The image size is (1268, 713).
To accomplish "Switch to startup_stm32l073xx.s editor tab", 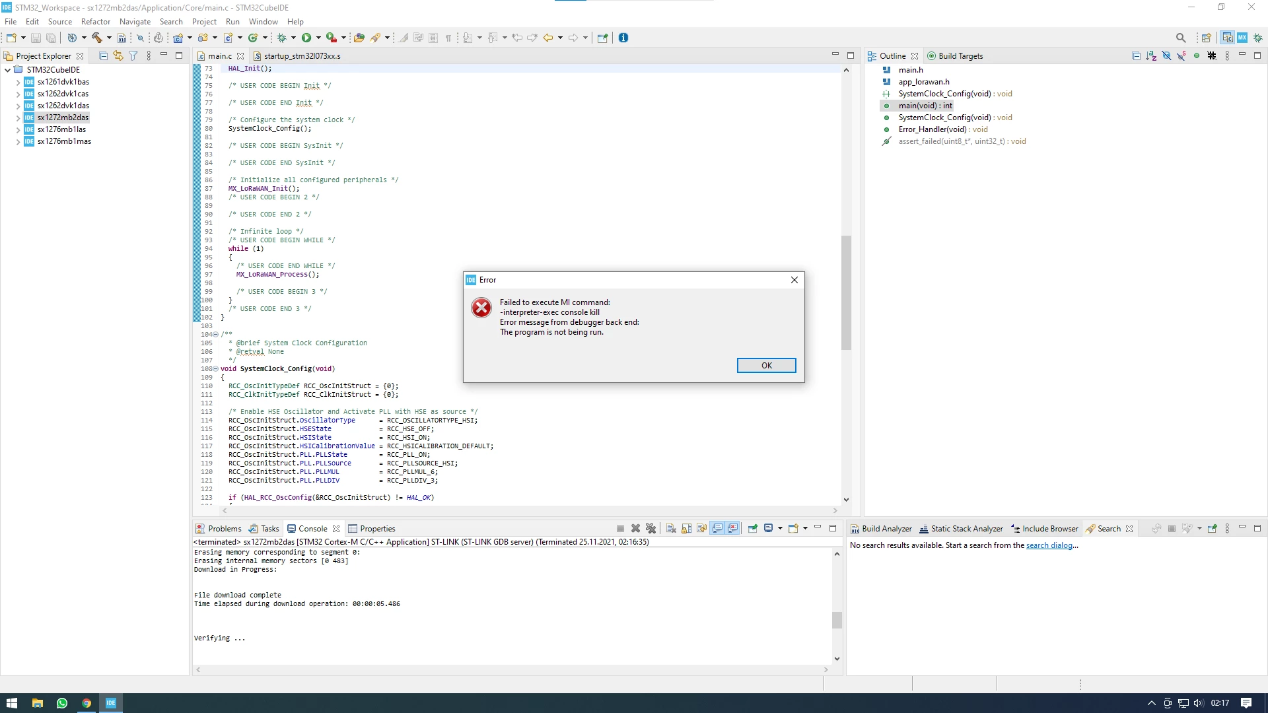I will [297, 56].
